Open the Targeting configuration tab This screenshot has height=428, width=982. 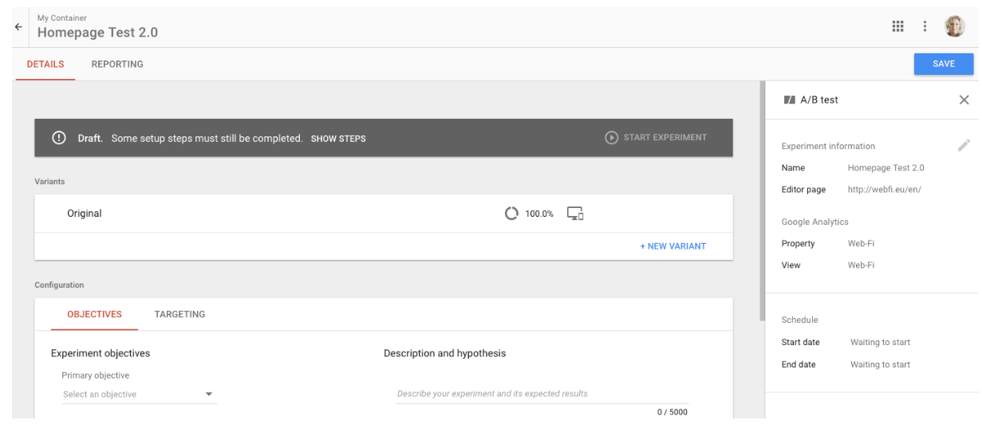[179, 314]
